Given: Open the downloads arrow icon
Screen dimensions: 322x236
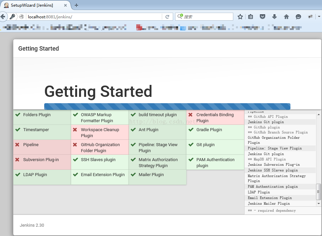Looking at the screenshot, I should point(274,17).
